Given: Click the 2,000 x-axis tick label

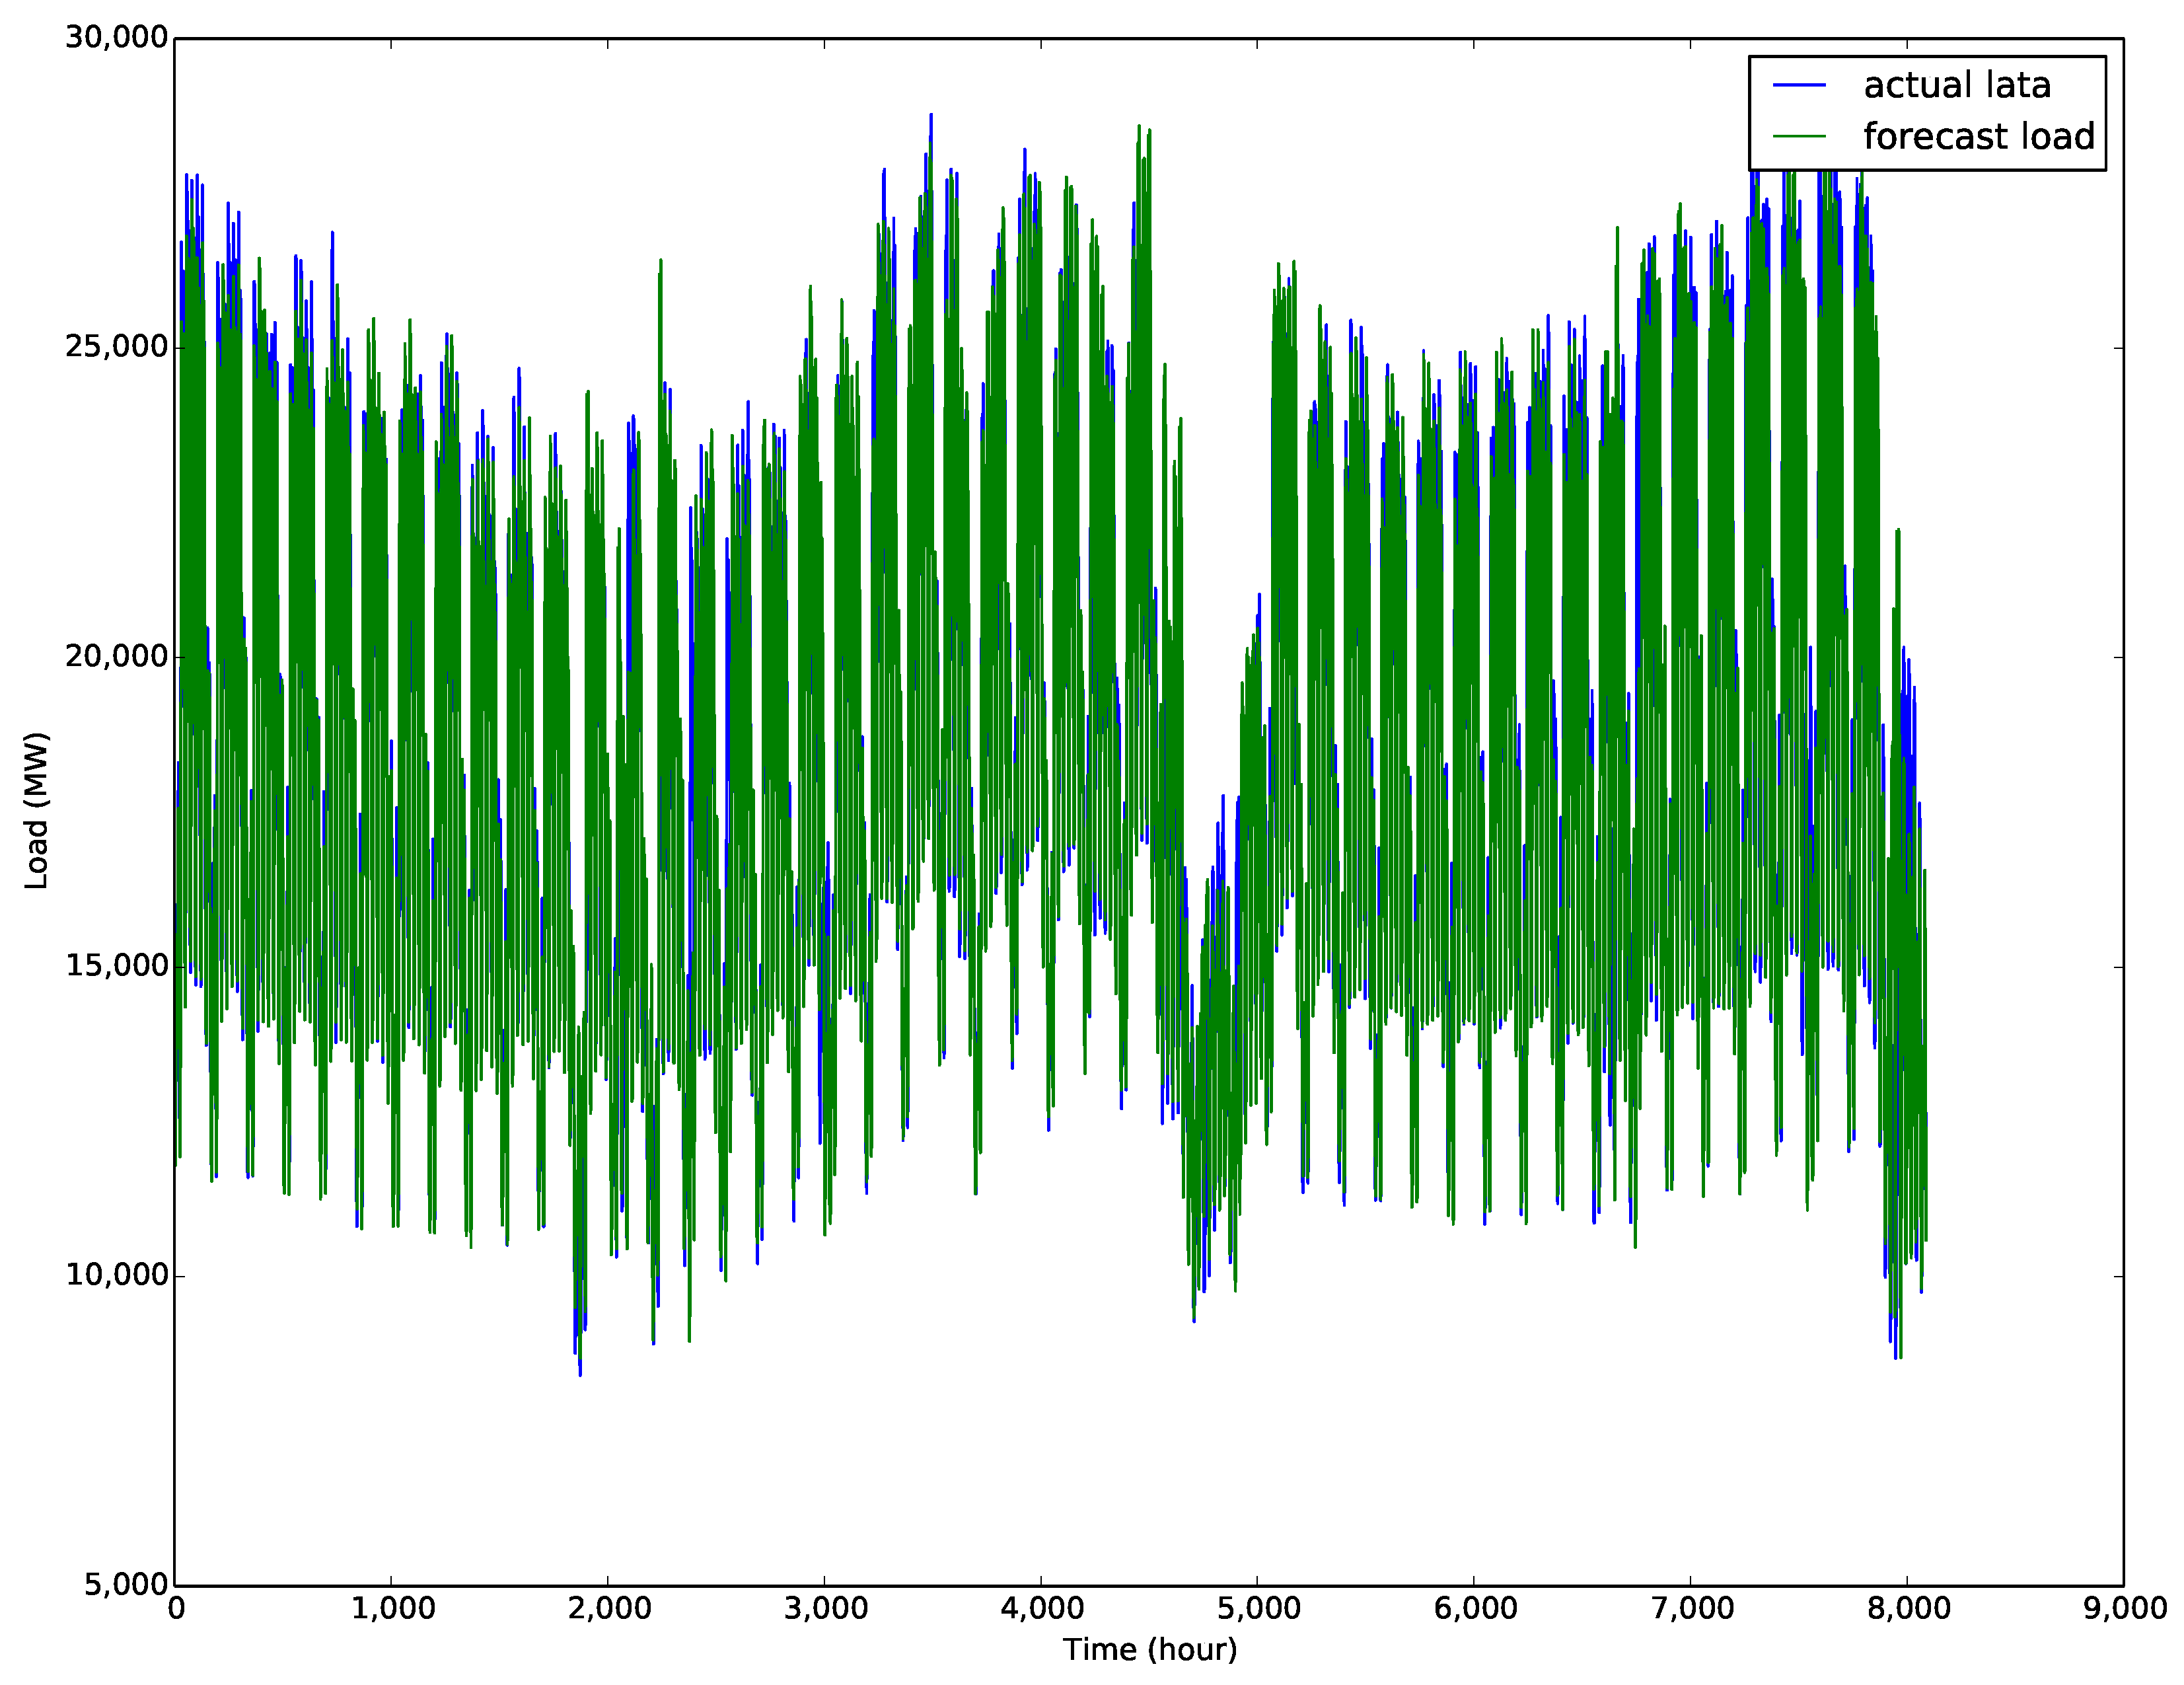Looking at the screenshot, I should [609, 1609].
